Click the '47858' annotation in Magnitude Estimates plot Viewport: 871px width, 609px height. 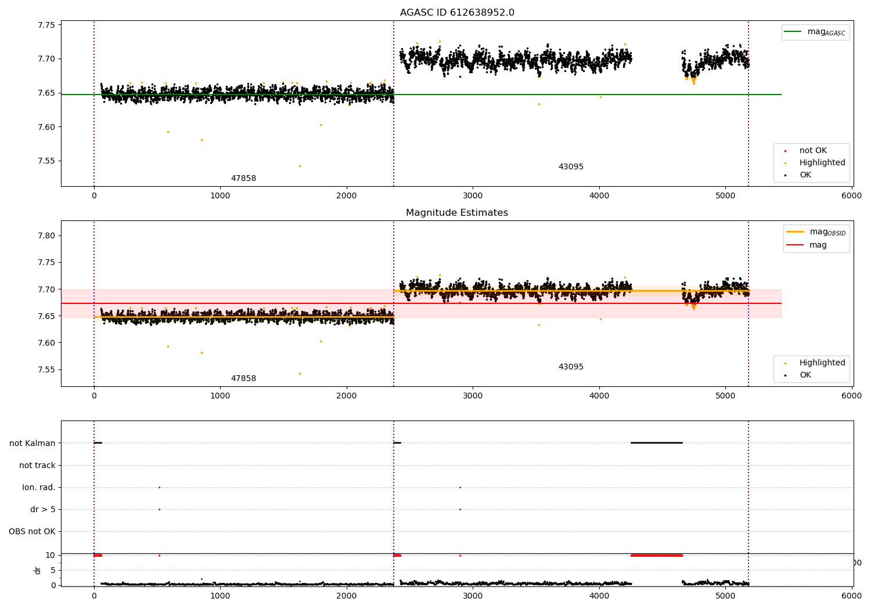click(x=243, y=379)
